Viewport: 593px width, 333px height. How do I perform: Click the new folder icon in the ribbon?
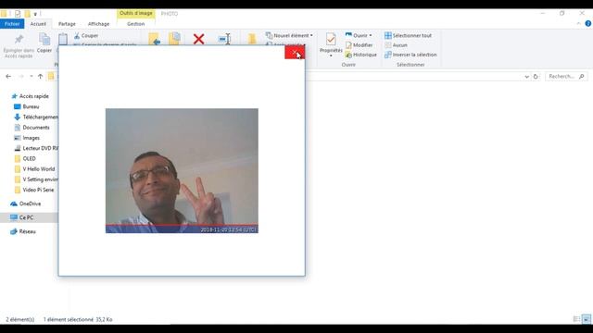tap(252, 39)
